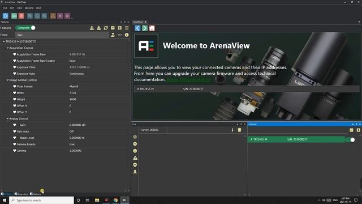The width and height of the screenshot is (362, 204).
Task: Expand all features with plus icon
Action: tap(119, 28)
